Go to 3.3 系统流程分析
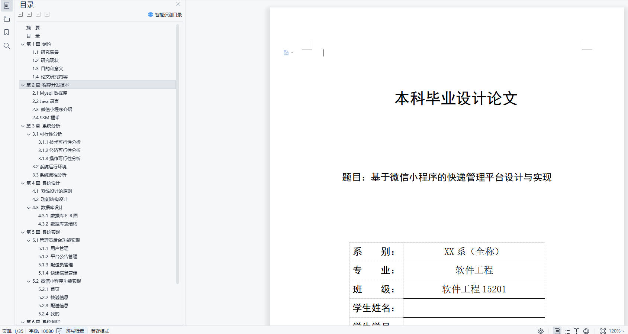Image resolution: width=628 pixels, height=334 pixels. pyautogui.click(x=49, y=175)
